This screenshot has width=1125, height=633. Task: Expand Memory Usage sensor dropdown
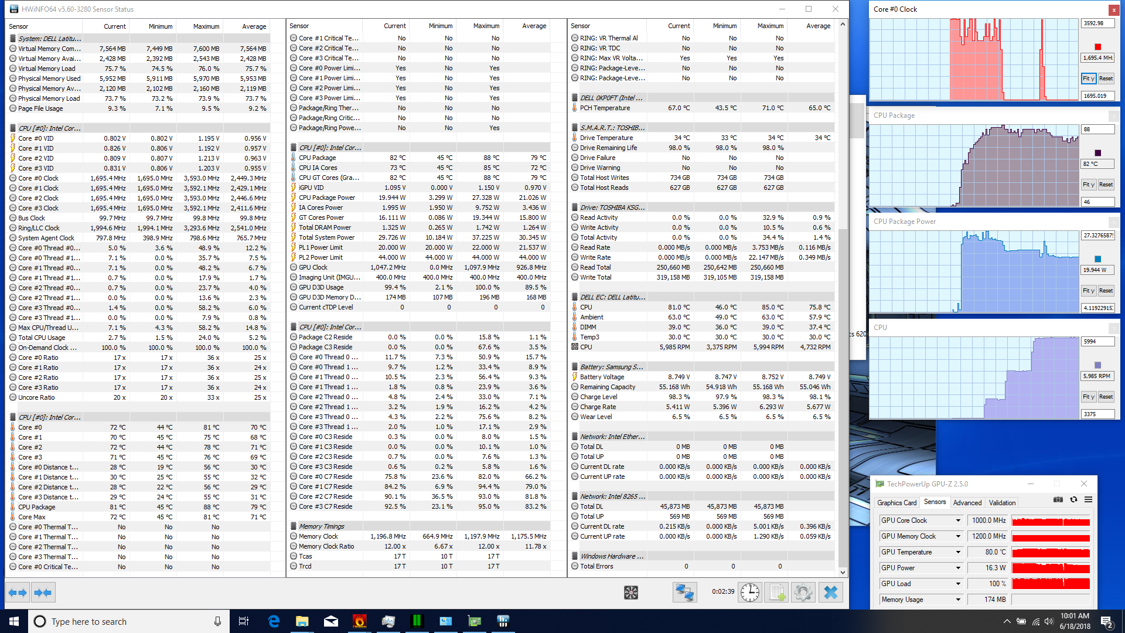958,600
